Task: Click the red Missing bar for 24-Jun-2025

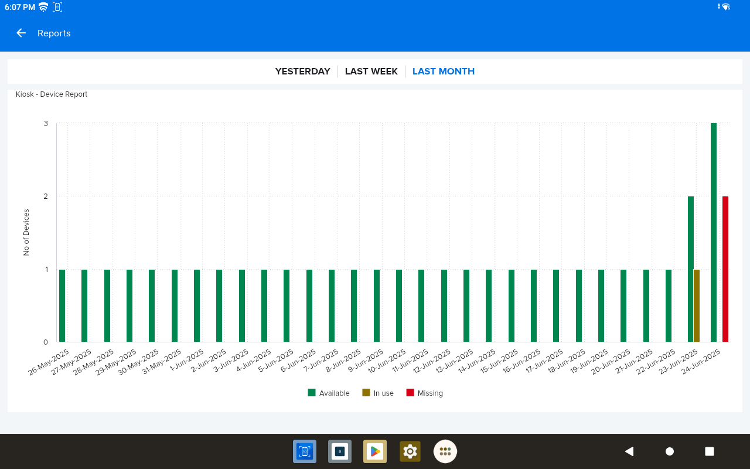Action: (725, 270)
